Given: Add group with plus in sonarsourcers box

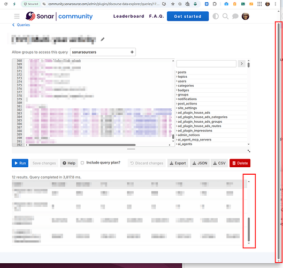Looking at the screenshot, I should tap(132, 52).
